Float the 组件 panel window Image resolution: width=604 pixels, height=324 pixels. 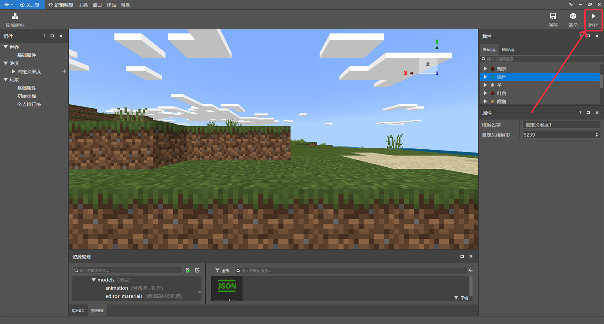52,36
